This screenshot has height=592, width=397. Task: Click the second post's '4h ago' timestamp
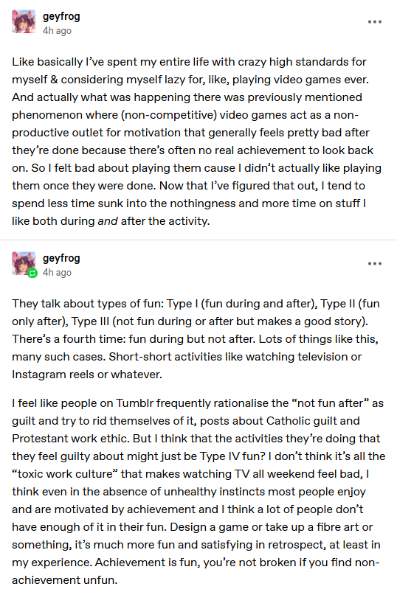pos(57,273)
